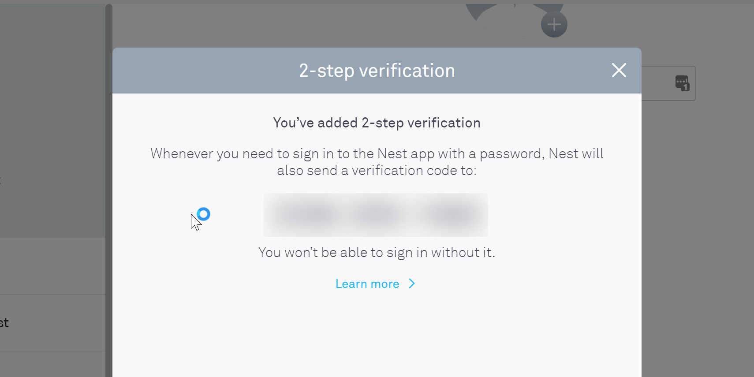
Task: Click the number 1 badge on the code icon
Action: tap(686, 86)
